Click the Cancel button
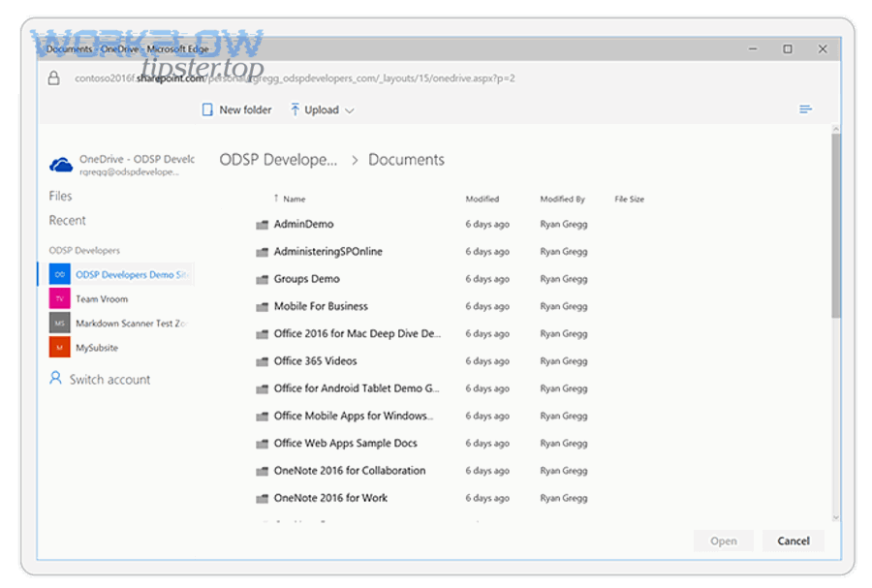The height and width of the screenshot is (588, 872). (x=793, y=541)
